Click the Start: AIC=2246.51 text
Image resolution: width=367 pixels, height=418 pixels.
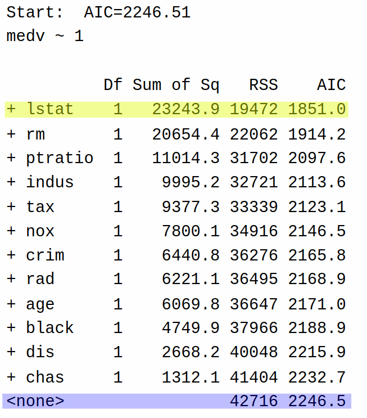(98, 12)
